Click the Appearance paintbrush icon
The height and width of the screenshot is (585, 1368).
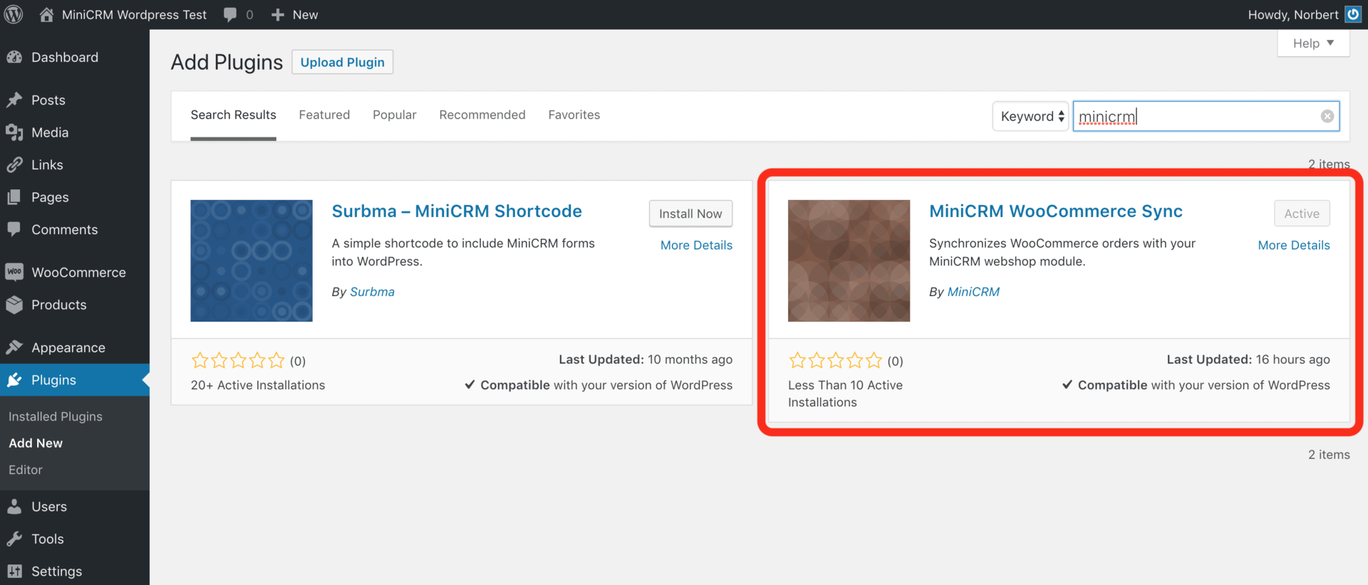click(14, 347)
